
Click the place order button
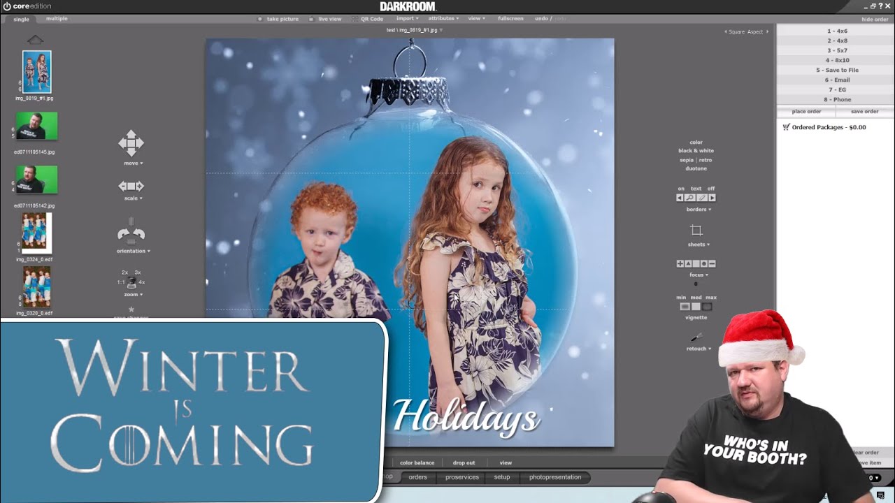[x=806, y=112]
